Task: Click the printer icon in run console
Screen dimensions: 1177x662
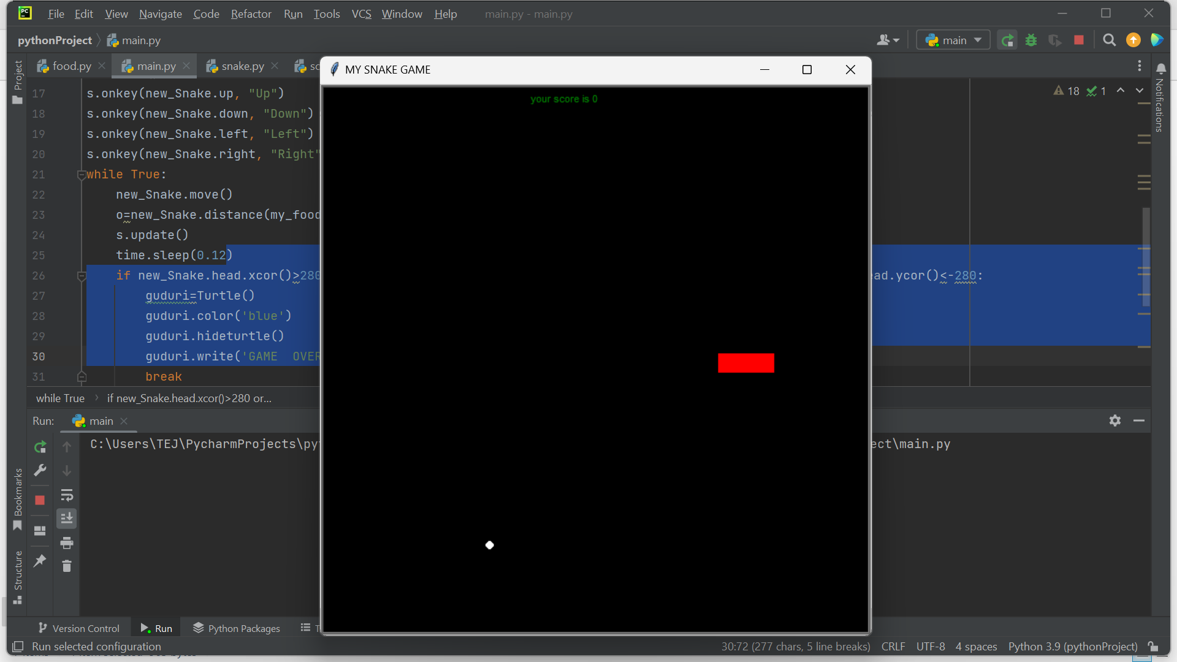Action: [x=67, y=543]
